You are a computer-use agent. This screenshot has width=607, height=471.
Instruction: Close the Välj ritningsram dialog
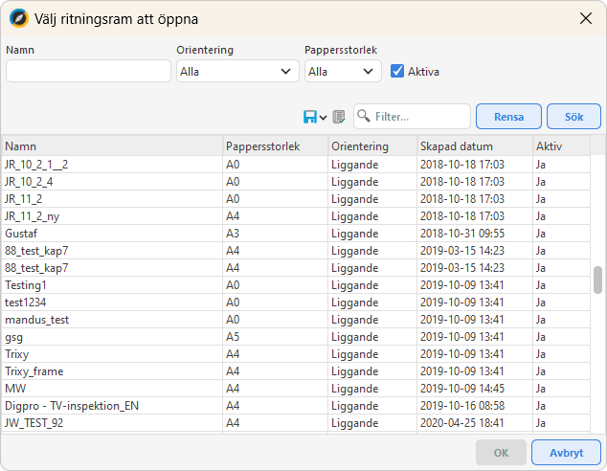click(585, 17)
